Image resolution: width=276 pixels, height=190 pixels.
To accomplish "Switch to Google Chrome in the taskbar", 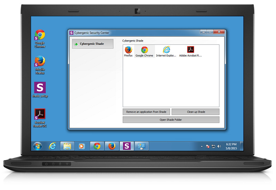I will coord(97,146).
